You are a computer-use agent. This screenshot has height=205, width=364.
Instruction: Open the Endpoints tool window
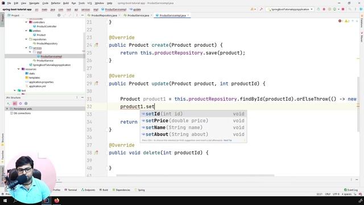pos(88,190)
